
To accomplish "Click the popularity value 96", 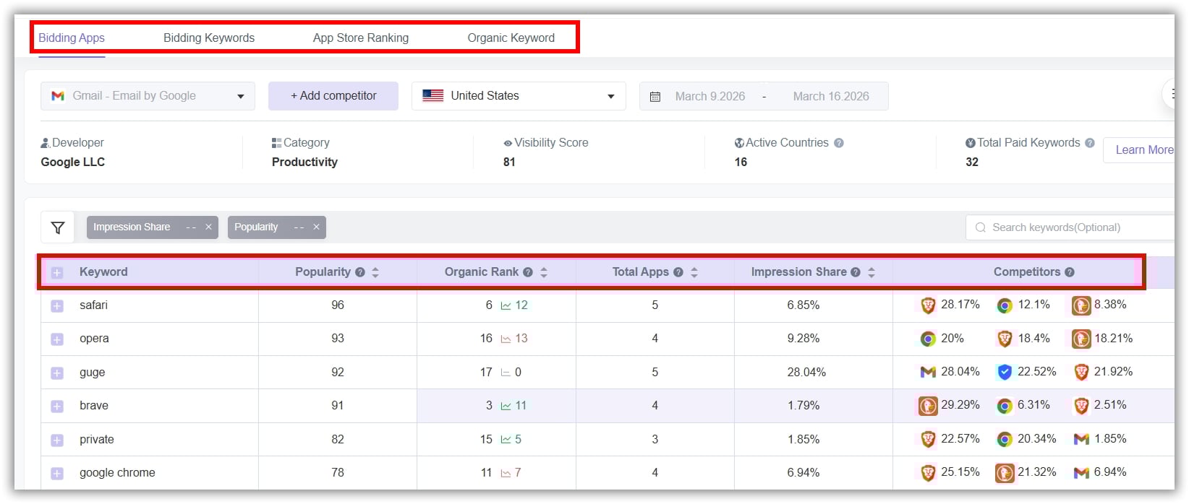I will (338, 305).
